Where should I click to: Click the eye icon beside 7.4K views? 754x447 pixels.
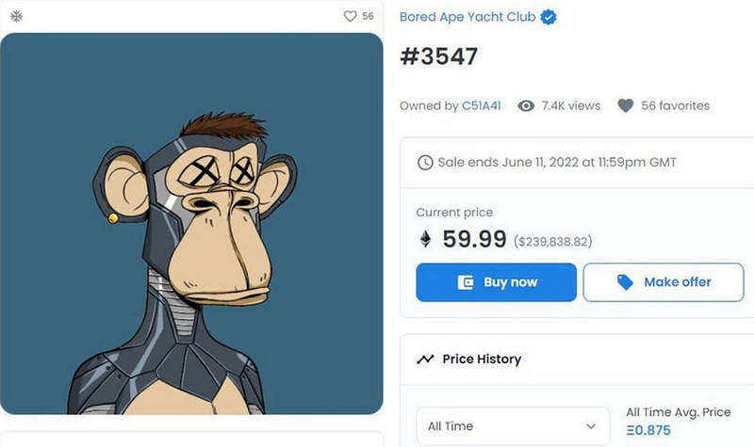pos(527,105)
